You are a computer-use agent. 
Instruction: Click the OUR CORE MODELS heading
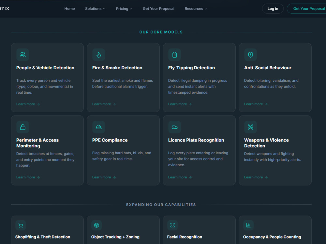coord(161,32)
